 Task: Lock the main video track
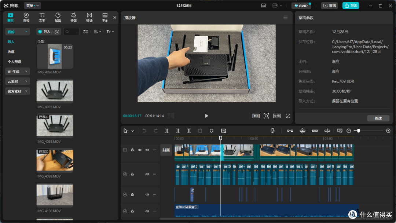(x=132, y=150)
